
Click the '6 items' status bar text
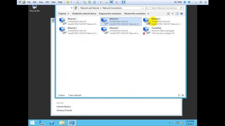pos(62,95)
